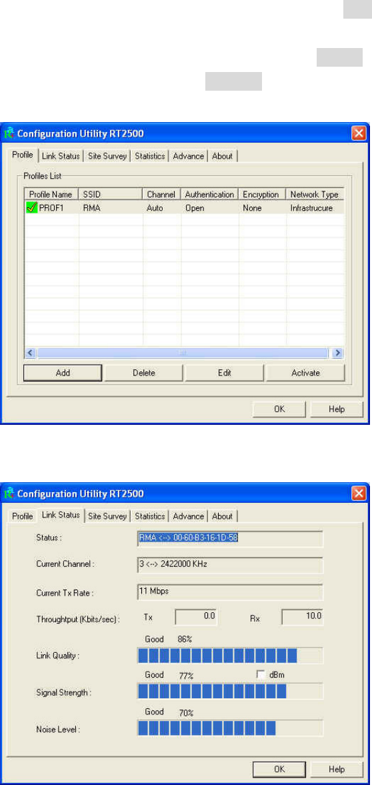Click the Delete profile button
This screenshot has width=372, height=785.
(x=143, y=372)
